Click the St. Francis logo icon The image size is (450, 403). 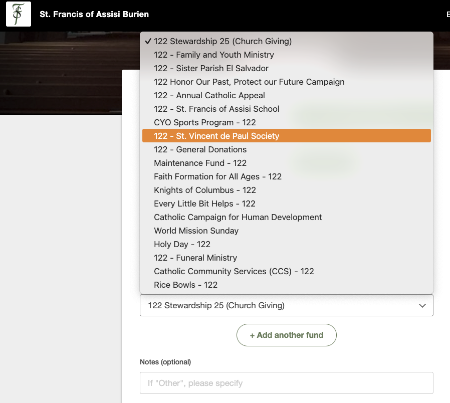19,14
